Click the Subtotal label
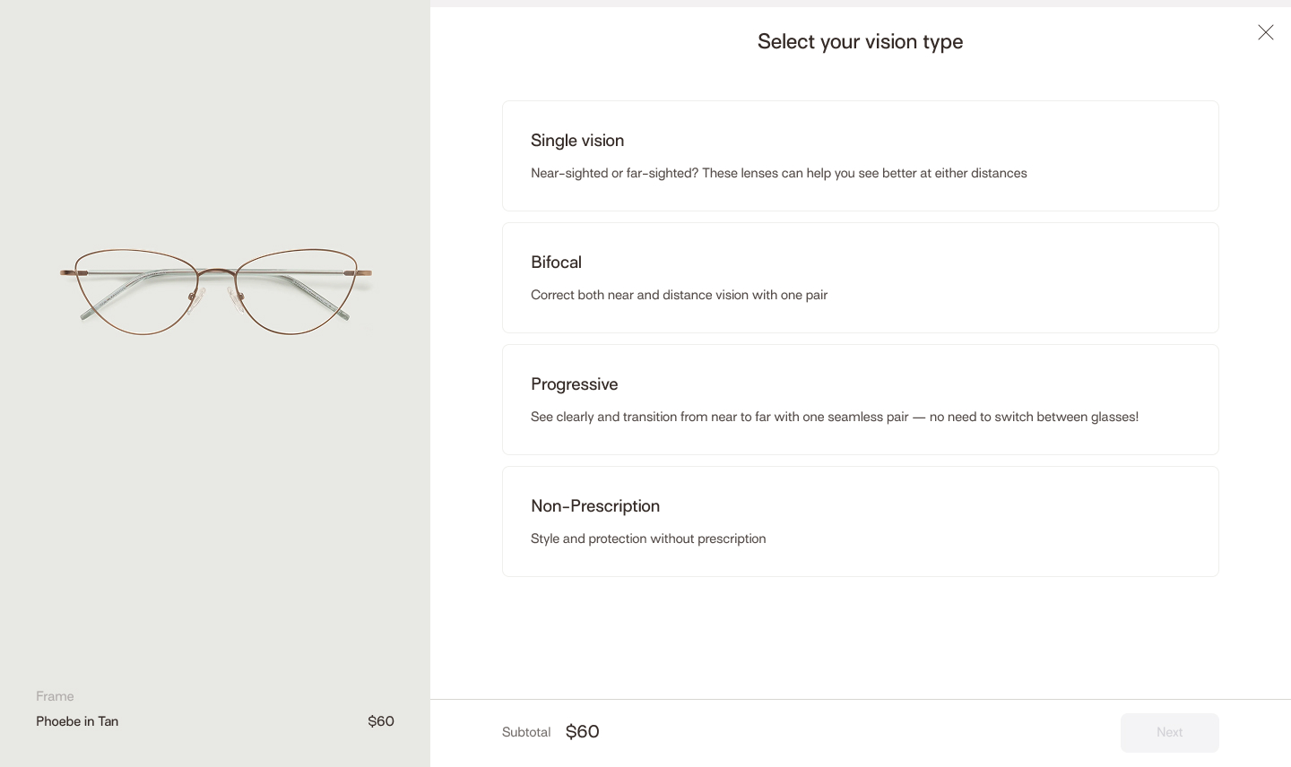 click(x=526, y=732)
